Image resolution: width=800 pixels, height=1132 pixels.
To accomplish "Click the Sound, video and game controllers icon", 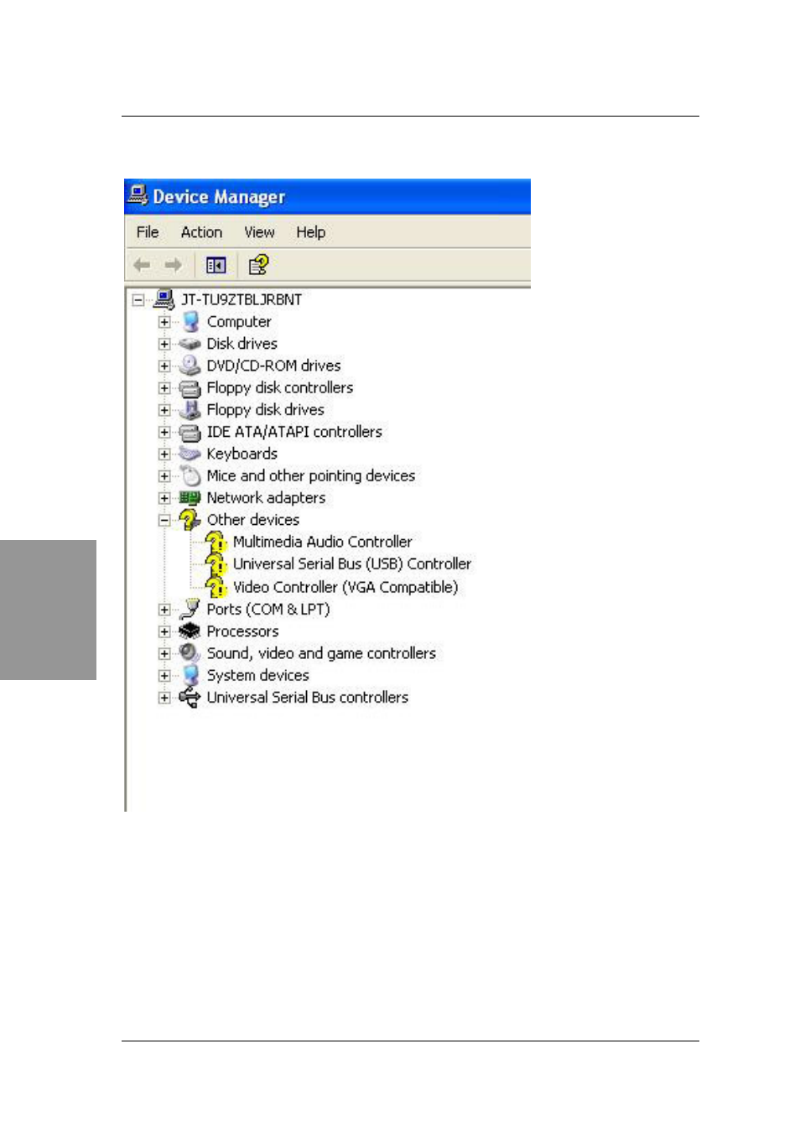I will [x=190, y=653].
